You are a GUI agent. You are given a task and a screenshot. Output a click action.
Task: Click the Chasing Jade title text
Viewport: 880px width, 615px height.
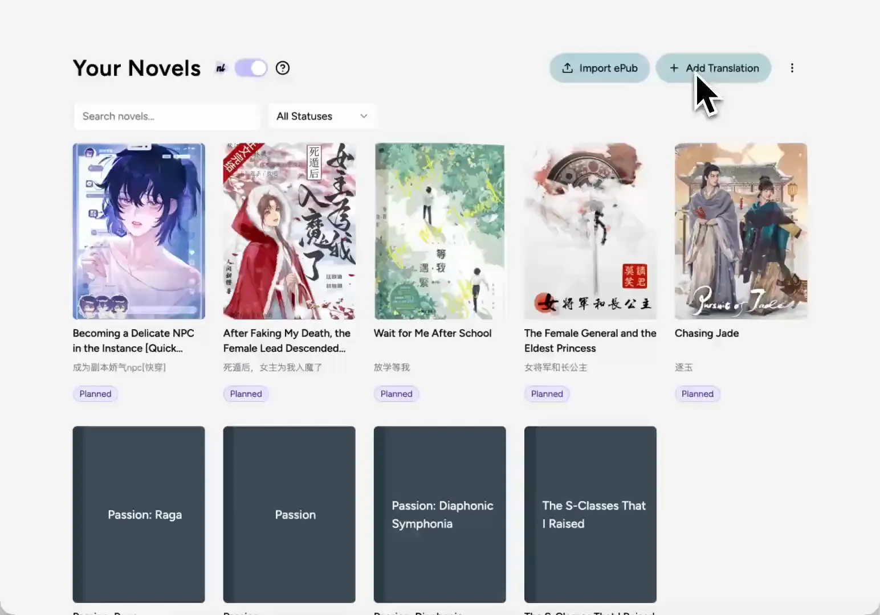pos(707,333)
